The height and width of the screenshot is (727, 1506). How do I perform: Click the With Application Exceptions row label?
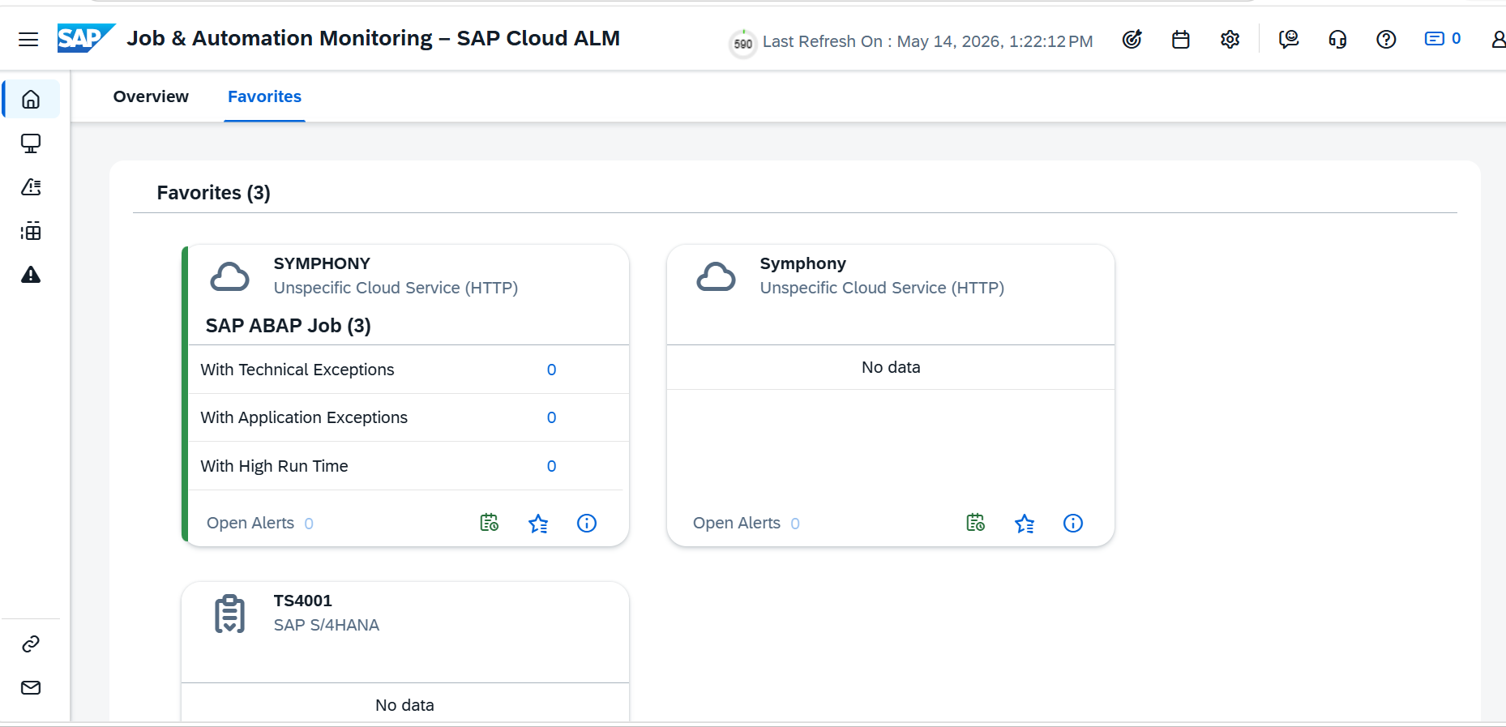[x=304, y=417]
